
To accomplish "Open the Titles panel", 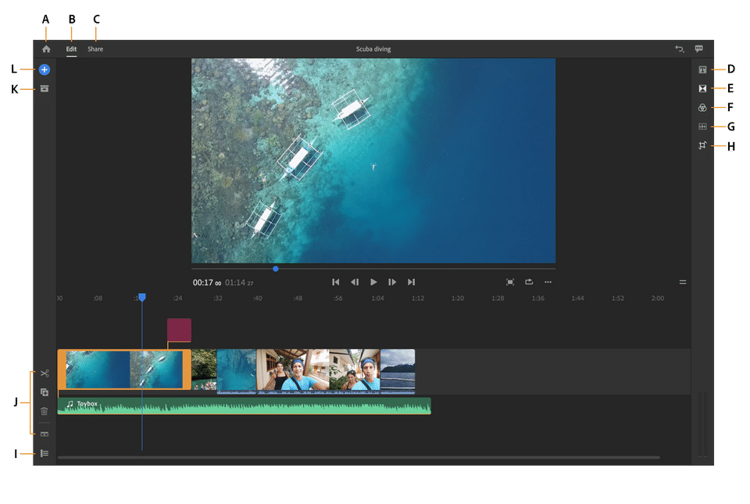I will coord(702,70).
